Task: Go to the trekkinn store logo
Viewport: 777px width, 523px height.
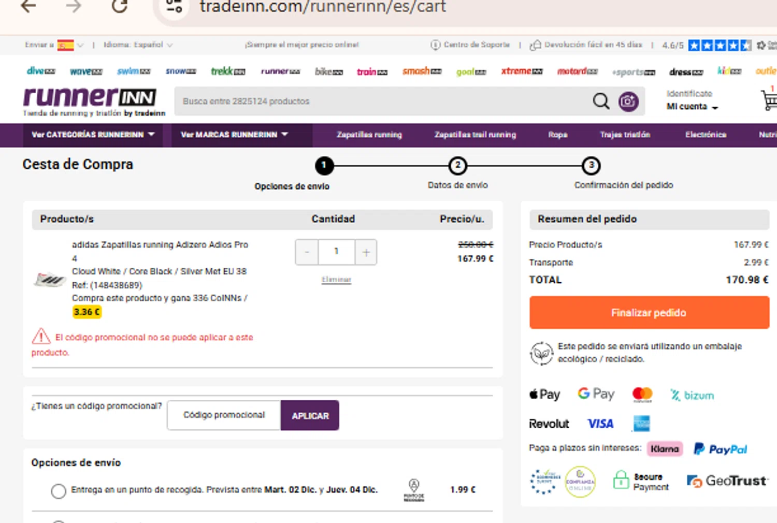Action: (228, 71)
